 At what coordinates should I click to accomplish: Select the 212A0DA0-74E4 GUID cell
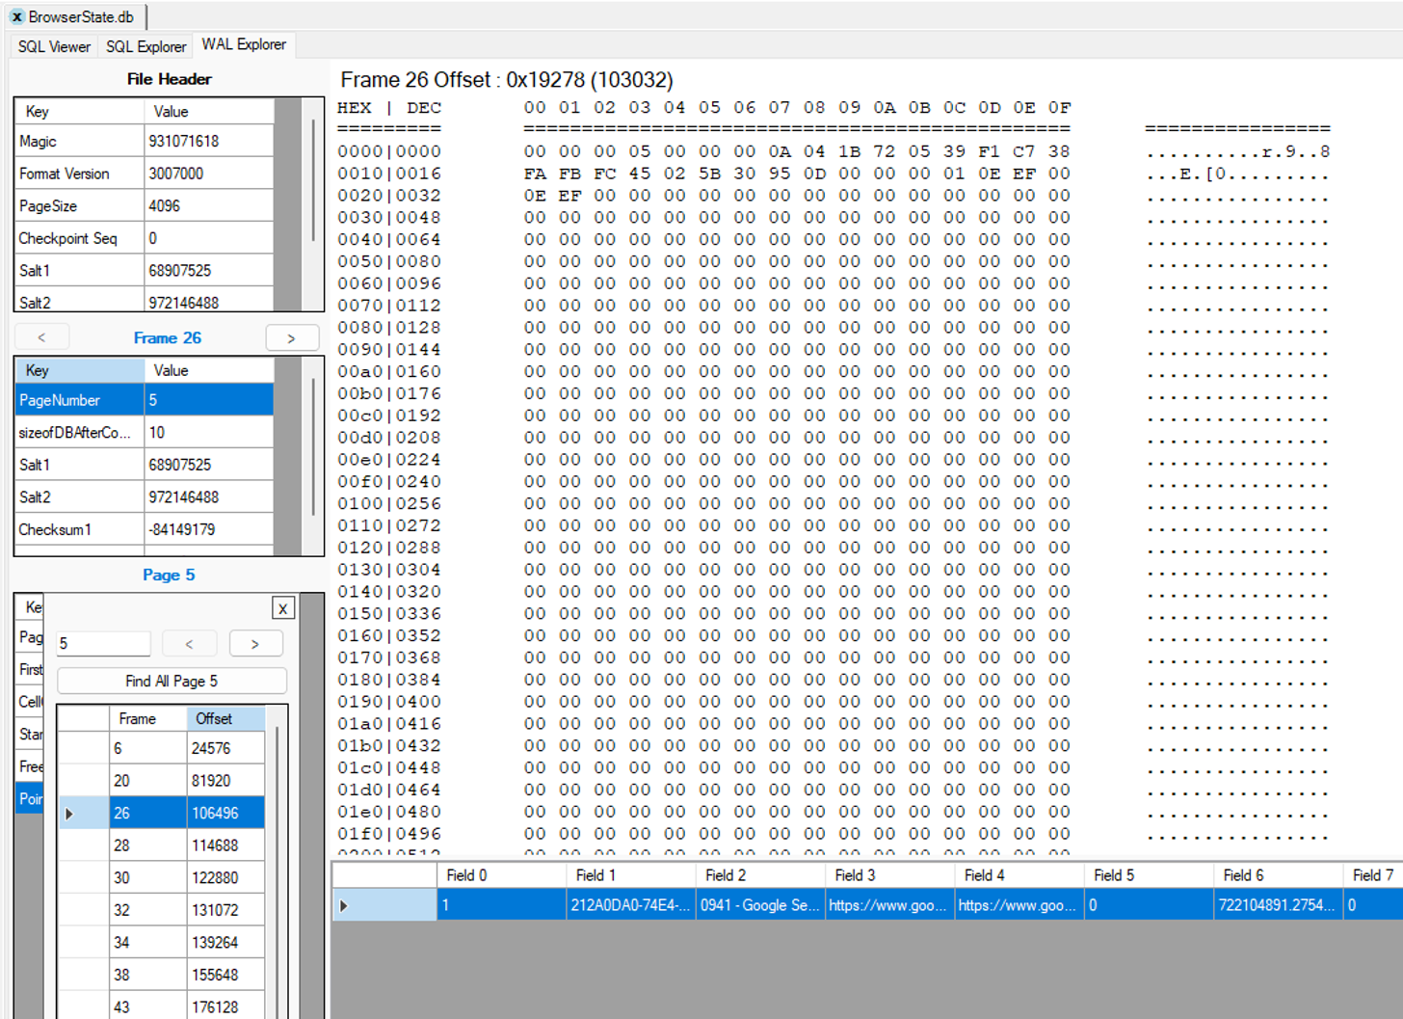click(630, 905)
